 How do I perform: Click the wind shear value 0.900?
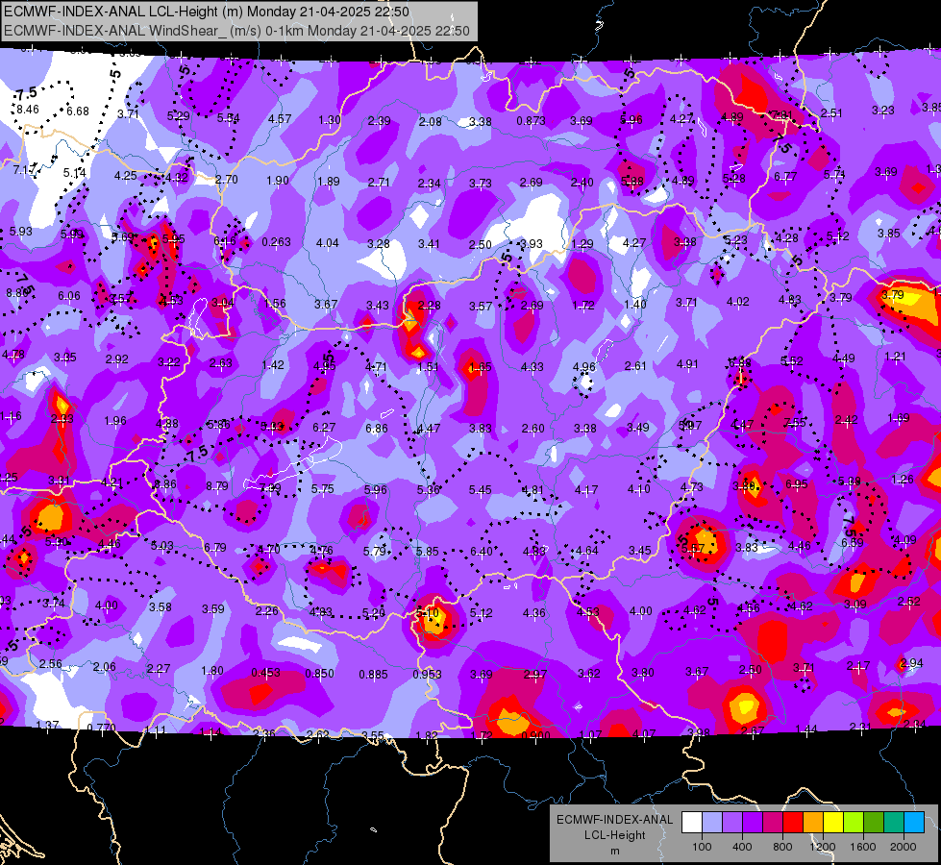[535, 735]
